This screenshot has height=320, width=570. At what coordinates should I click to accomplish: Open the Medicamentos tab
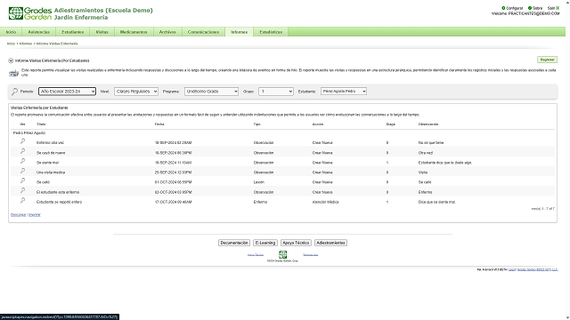pos(134,32)
